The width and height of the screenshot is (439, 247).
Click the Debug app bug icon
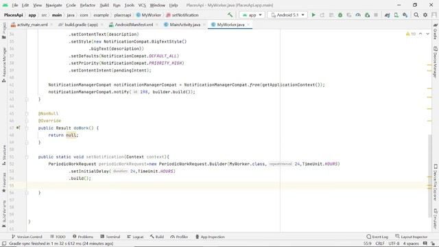[340, 15]
